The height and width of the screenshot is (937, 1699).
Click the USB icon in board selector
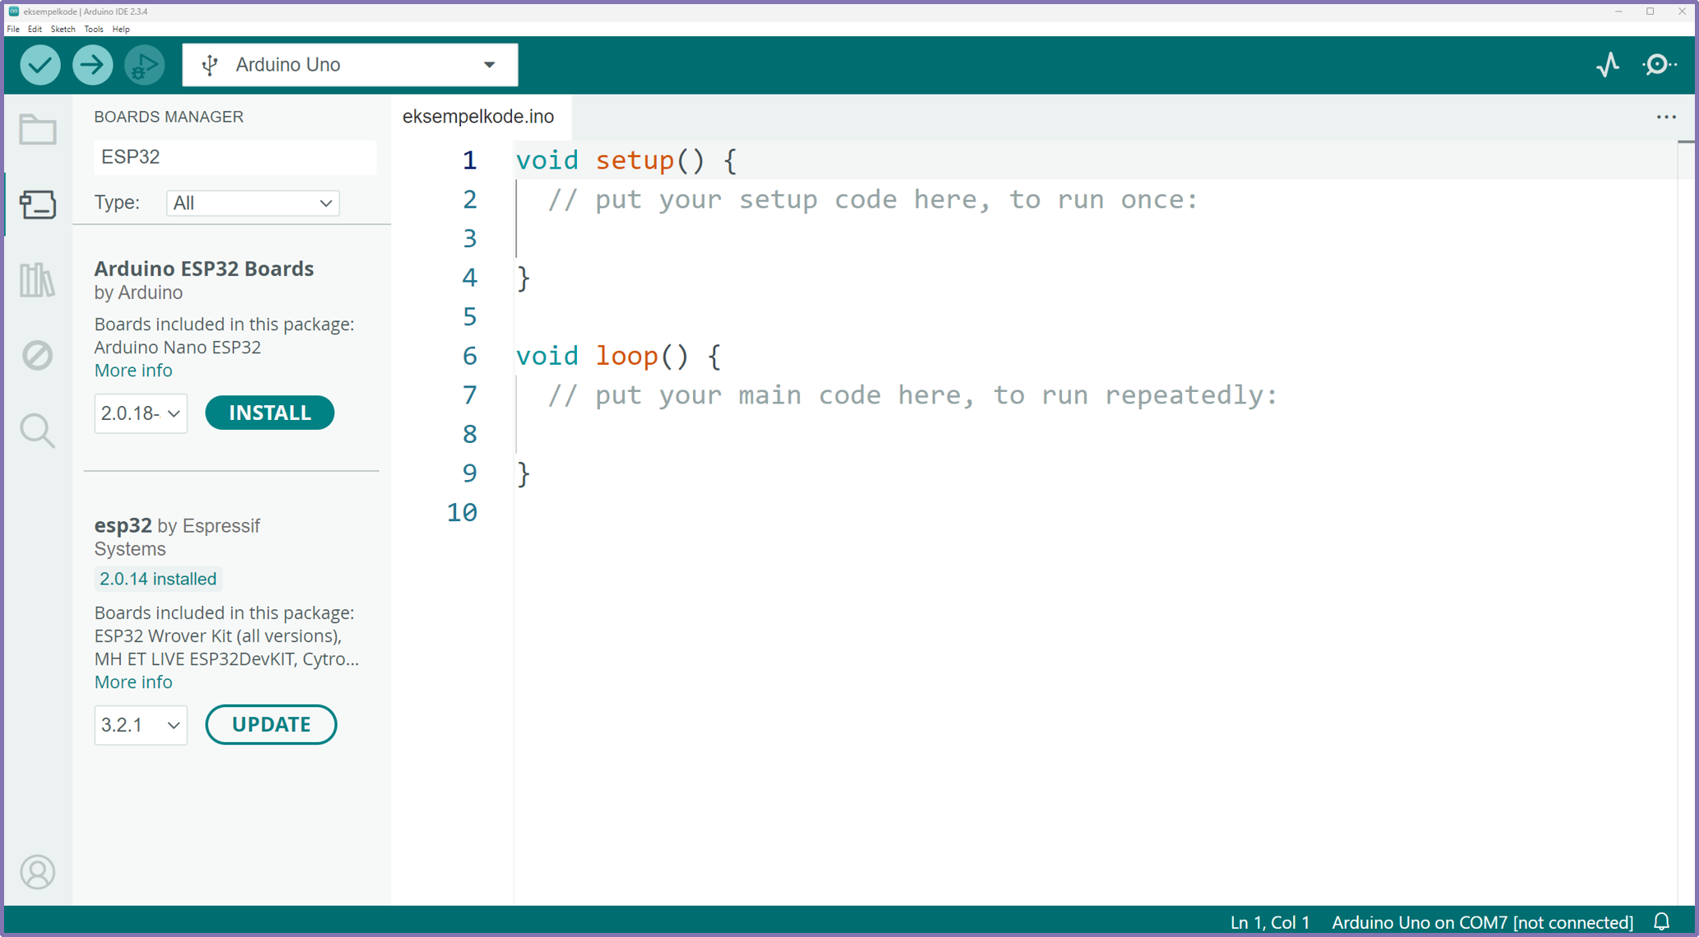click(x=210, y=65)
